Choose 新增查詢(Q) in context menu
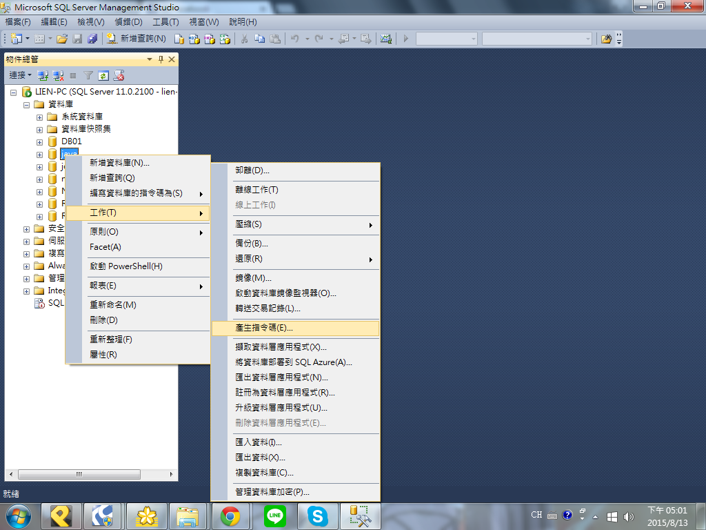The height and width of the screenshot is (530, 706). click(138, 178)
